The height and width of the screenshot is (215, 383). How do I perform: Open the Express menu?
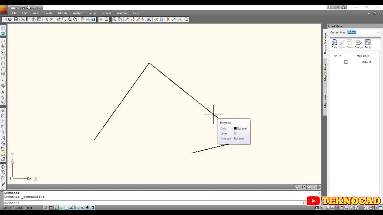tap(106, 13)
